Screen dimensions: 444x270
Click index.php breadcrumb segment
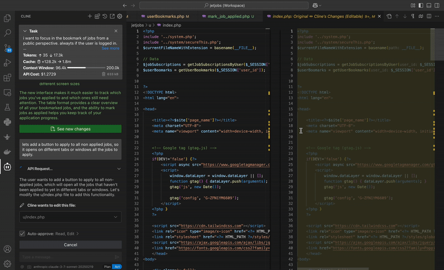pos(171,25)
